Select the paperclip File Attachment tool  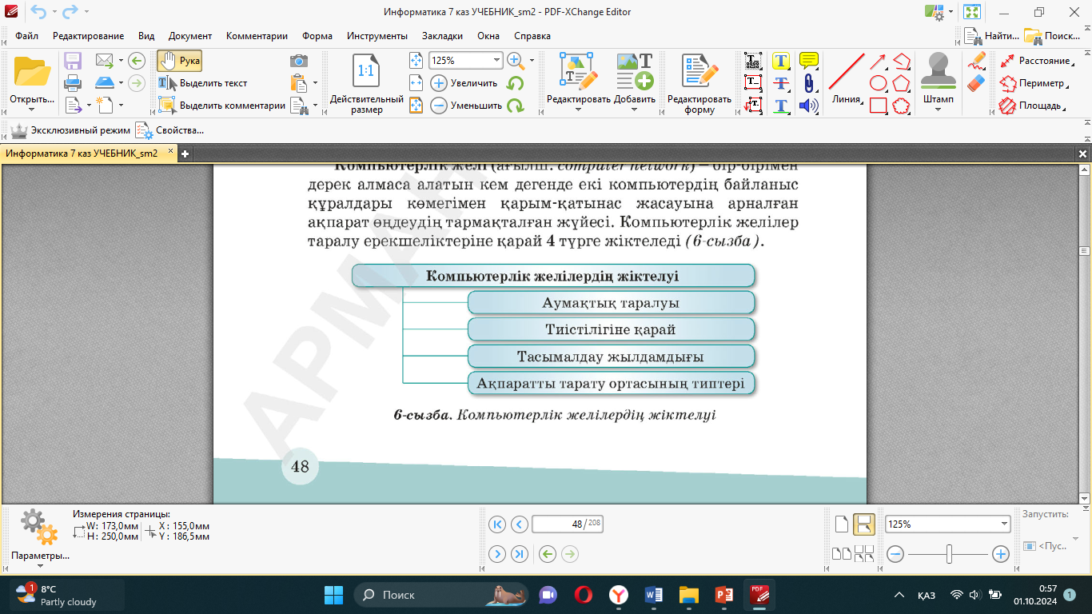[809, 82]
